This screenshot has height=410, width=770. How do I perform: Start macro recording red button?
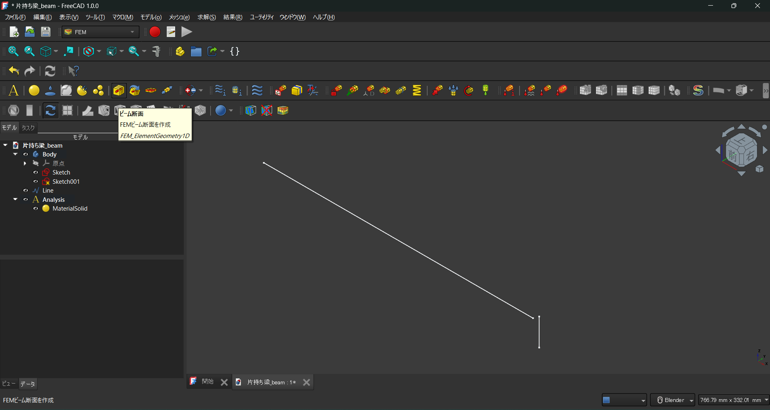(x=155, y=32)
